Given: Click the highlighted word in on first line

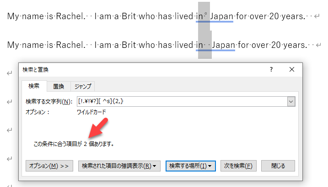Looking at the screenshot, I should (199, 17).
